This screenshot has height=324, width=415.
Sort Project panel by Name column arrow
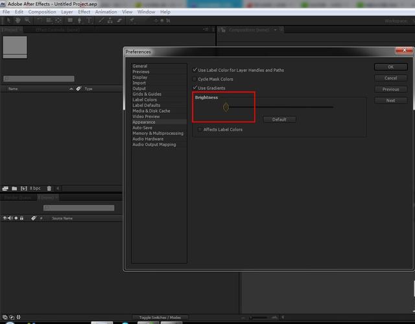tap(71, 89)
